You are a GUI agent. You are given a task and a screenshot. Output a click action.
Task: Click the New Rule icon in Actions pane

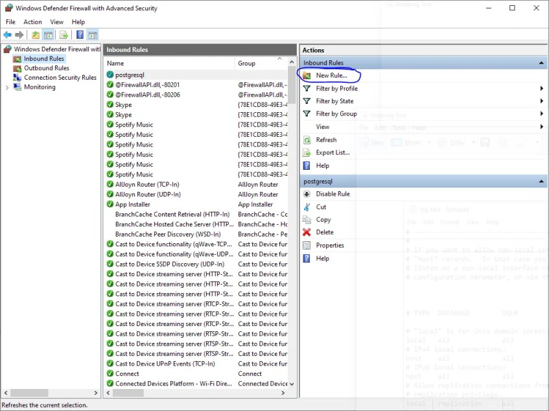[307, 76]
